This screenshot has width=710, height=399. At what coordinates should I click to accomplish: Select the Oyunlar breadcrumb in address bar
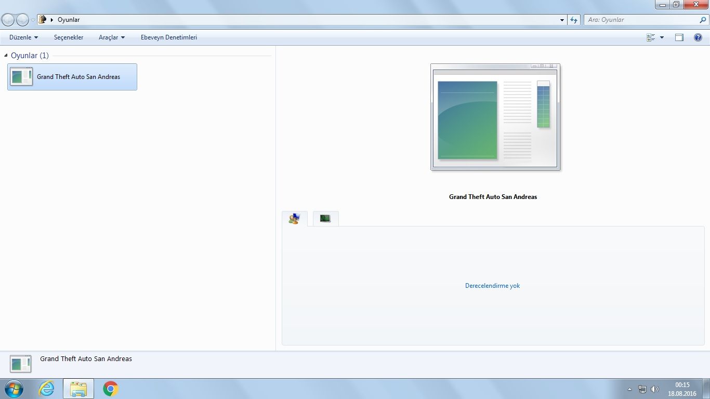pyautogui.click(x=69, y=20)
